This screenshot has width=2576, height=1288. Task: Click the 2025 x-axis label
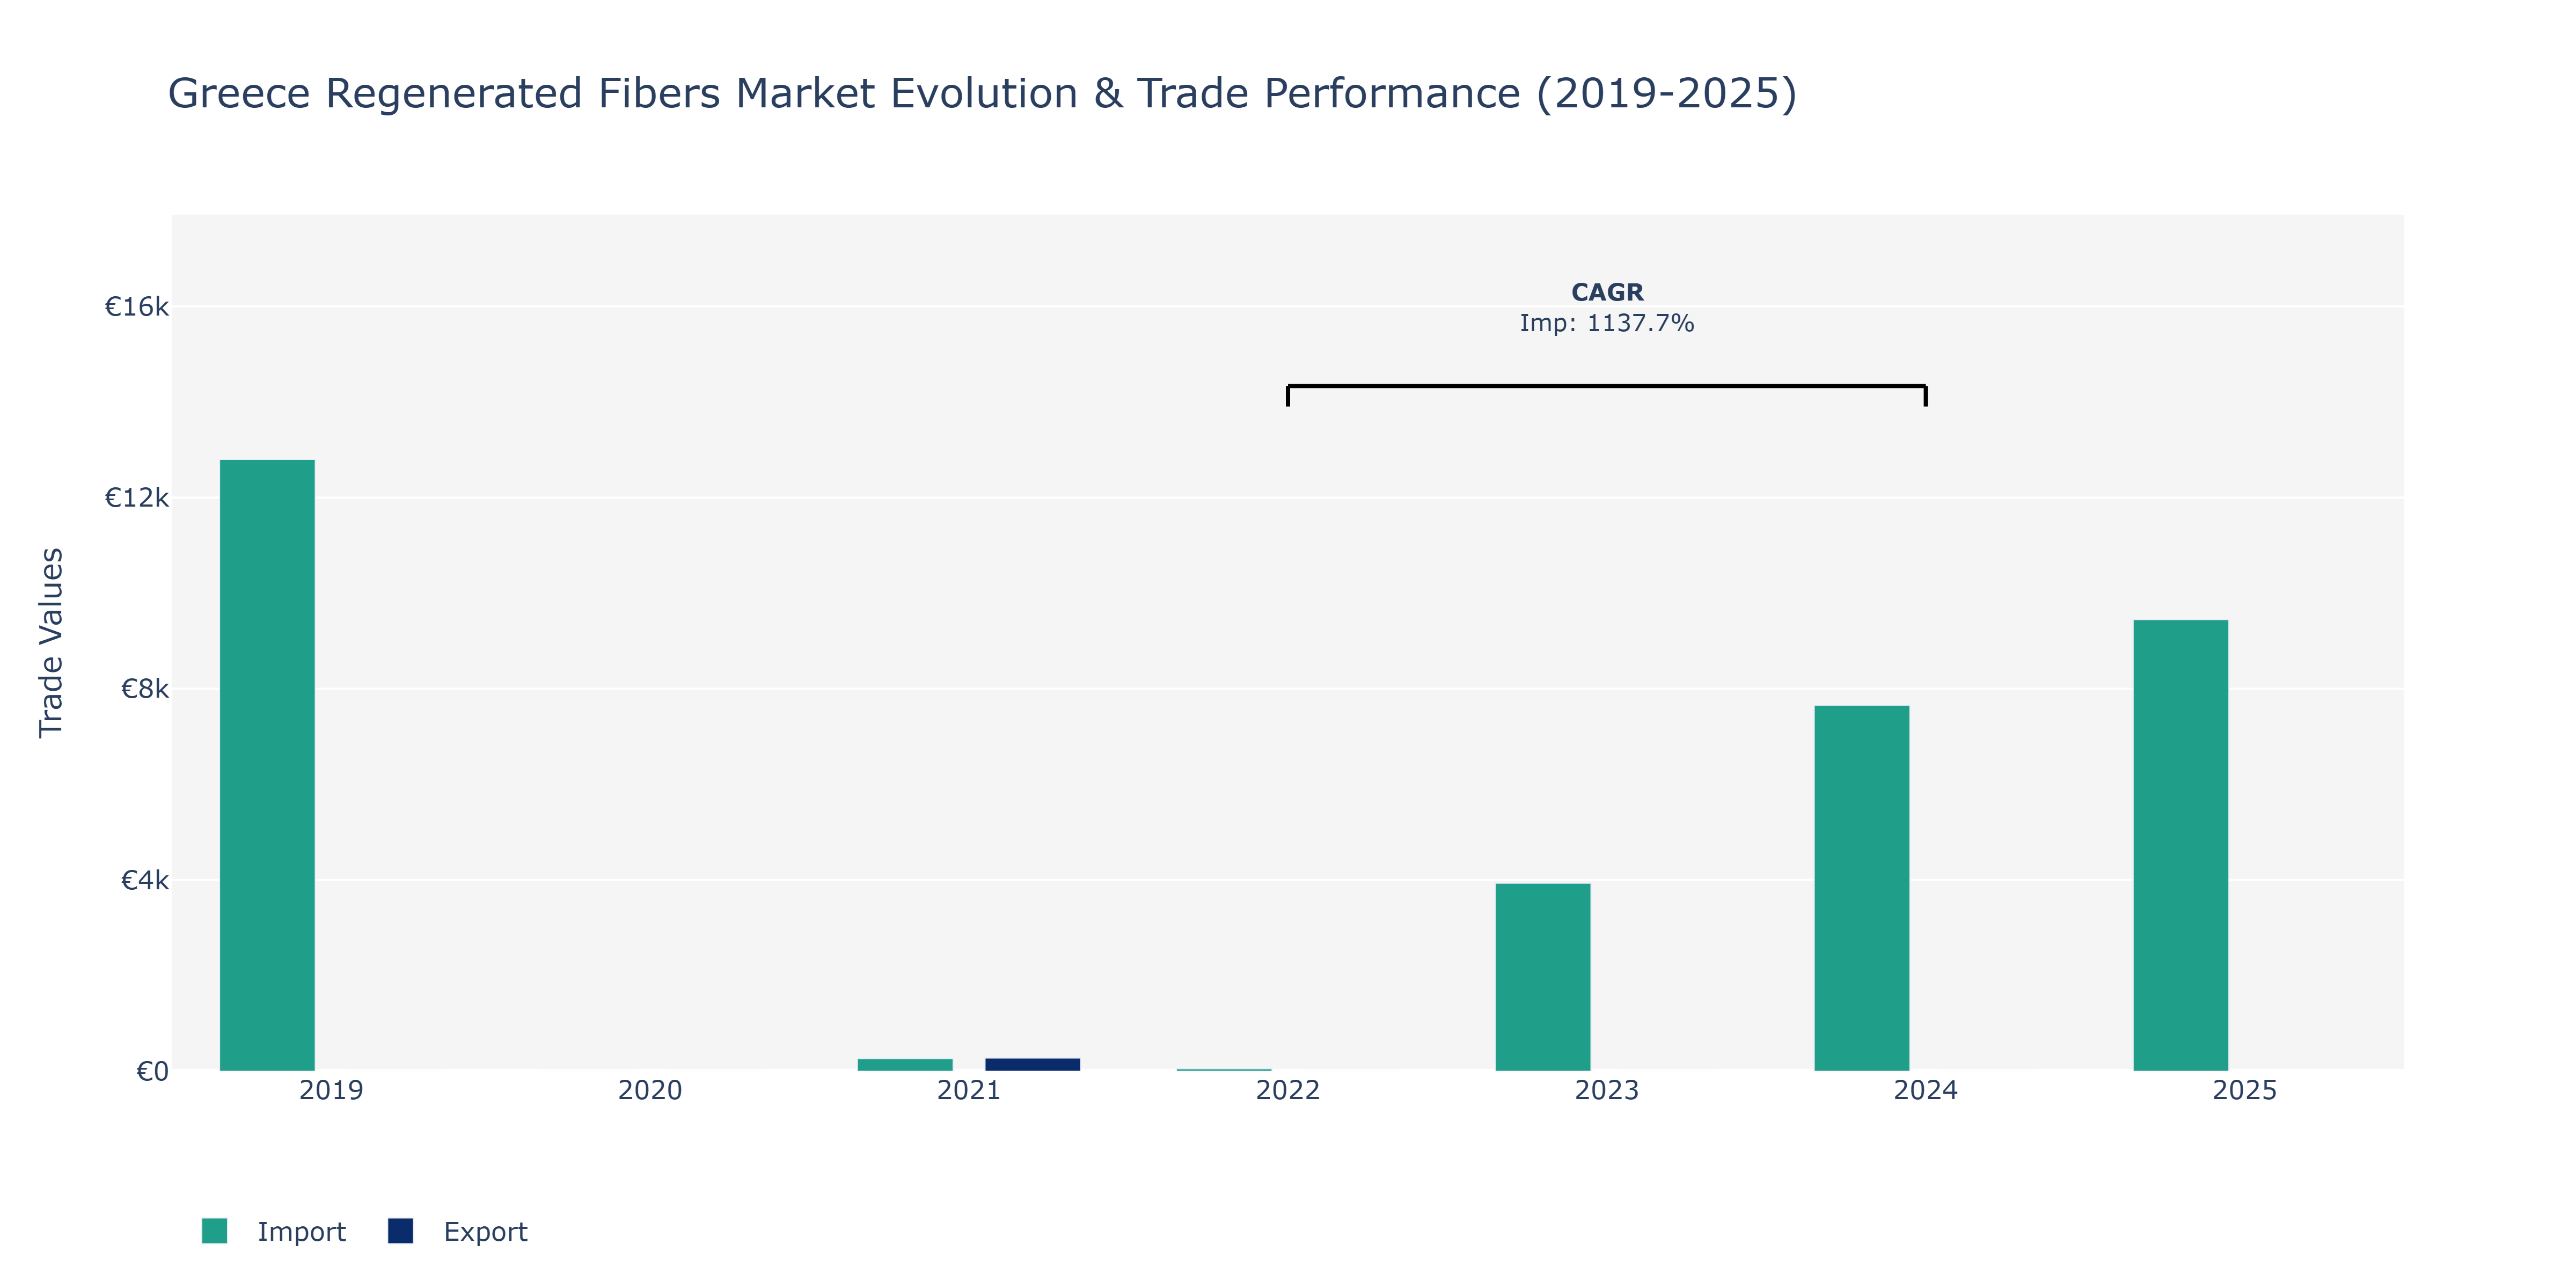tap(2245, 1090)
